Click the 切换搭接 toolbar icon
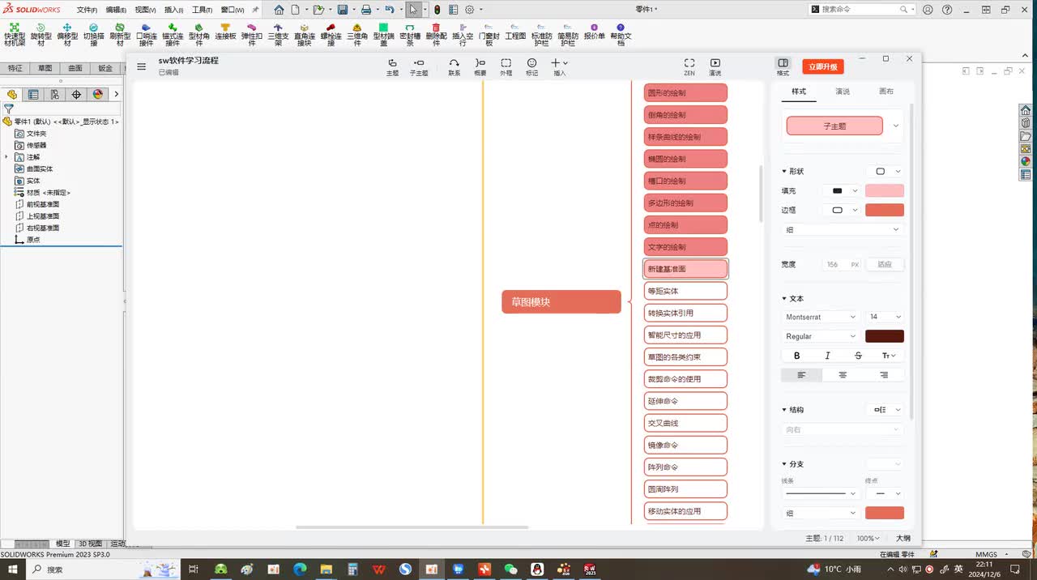Viewport: 1037px width, 580px height. tap(94, 34)
